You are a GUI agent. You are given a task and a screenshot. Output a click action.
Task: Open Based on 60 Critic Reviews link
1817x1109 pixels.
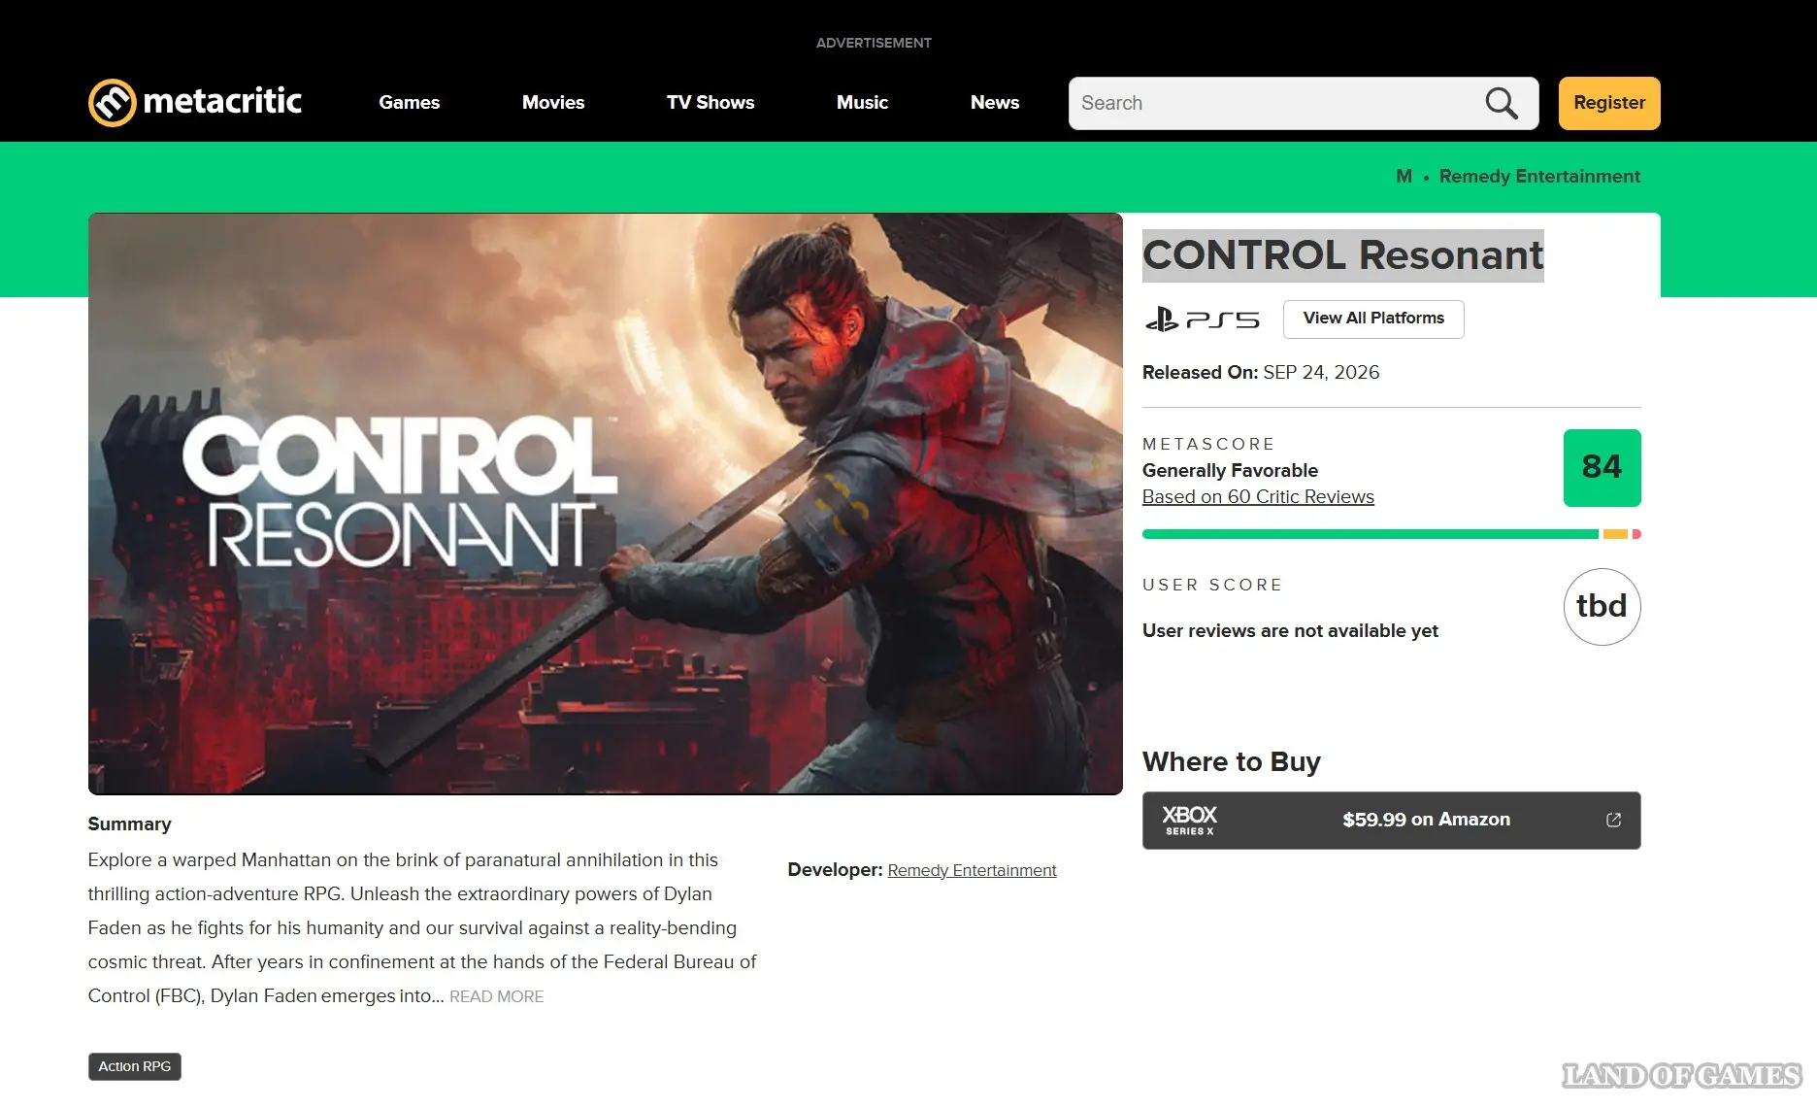1258,496
